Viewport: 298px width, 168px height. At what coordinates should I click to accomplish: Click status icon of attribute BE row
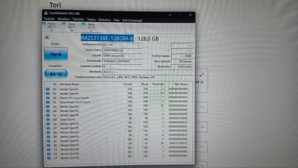coord(49,145)
